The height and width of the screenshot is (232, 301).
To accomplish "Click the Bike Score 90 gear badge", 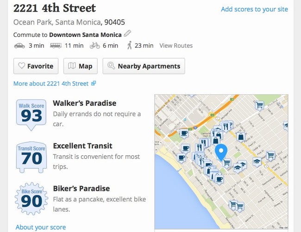I will click(31, 198).
